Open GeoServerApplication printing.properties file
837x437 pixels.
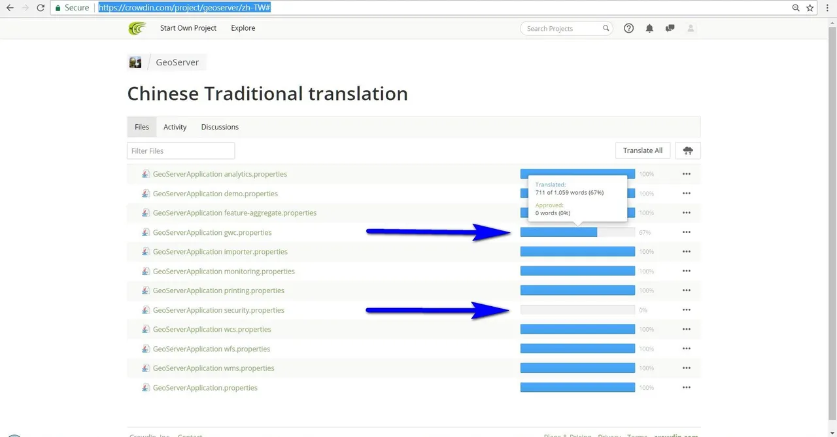click(218, 290)
